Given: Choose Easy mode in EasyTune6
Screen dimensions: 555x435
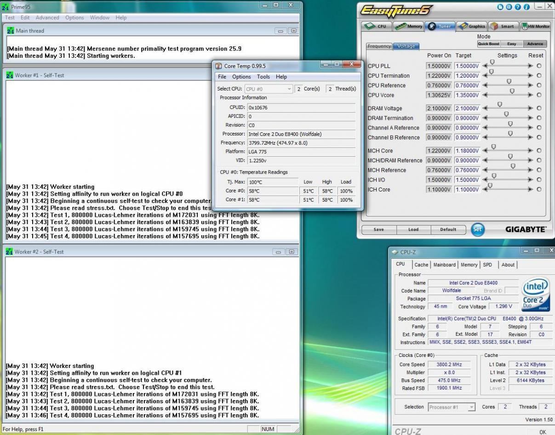Looking at the screenshot, I should point(511,44).
